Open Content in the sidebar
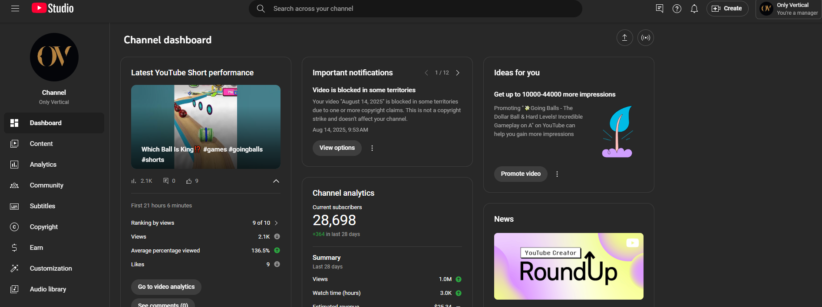The width and height of the screenshot is (822, 307). [x=54, y=144]
